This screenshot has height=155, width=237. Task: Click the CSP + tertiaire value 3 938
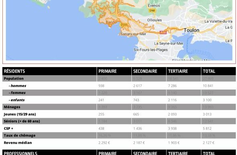pos(172,128)
